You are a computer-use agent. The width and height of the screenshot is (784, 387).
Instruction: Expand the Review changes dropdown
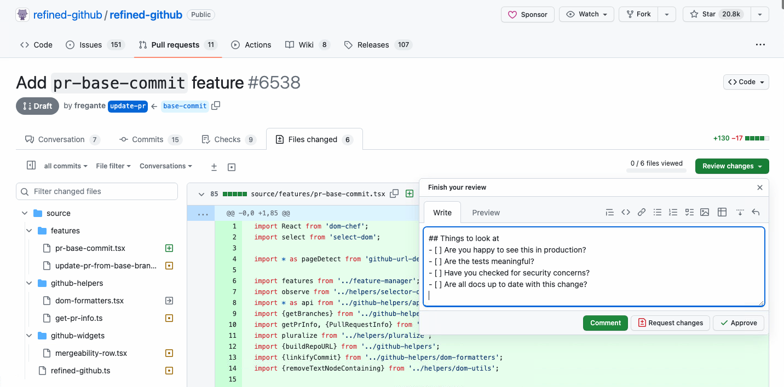(x=732, y=166)
